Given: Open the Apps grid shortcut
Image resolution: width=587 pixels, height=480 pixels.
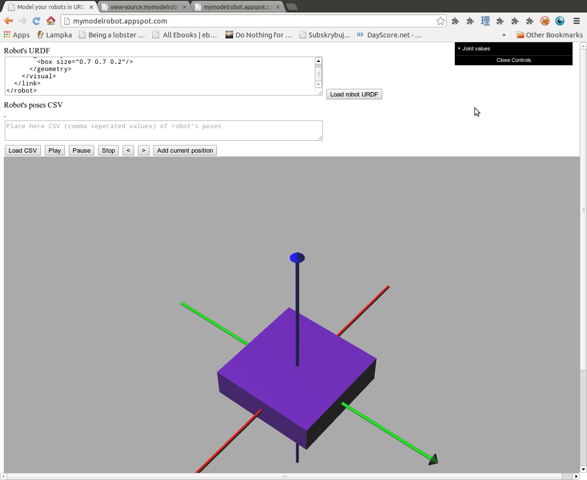Looking at the screenshot, I should (17, 35).
